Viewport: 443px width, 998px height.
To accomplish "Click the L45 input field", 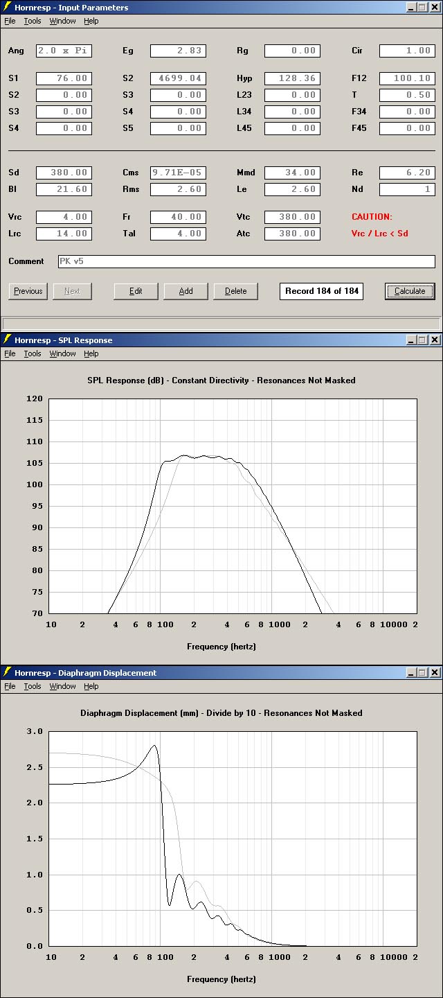I will [x=292, y=128].
